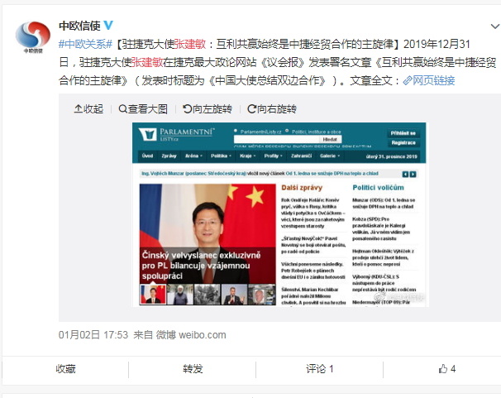Click the magnifier icon beside 查看大图

click(x=122, y=109)
